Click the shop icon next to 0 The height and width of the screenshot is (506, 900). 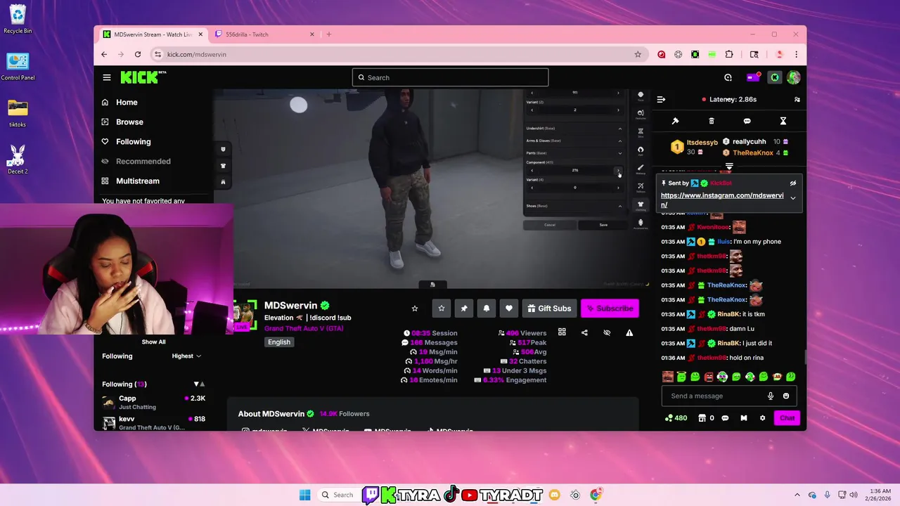click(702, 418)
